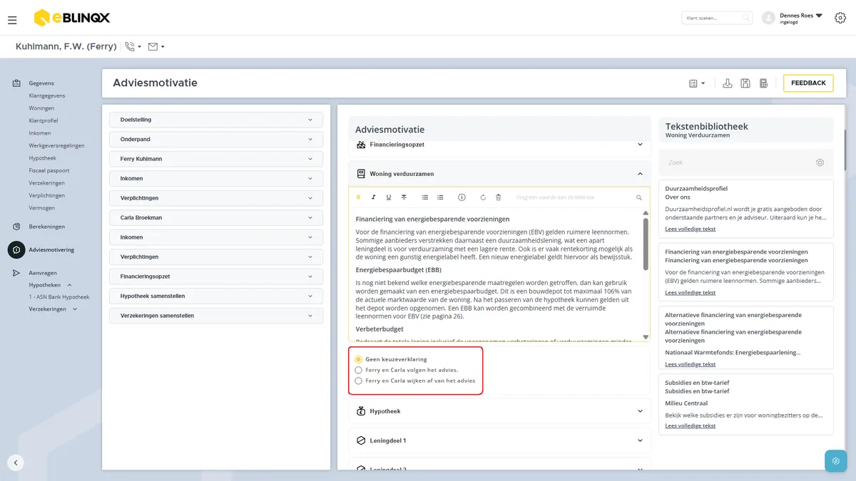
Task: Expand the Carla Broekman section
Action: coord(216,217)
